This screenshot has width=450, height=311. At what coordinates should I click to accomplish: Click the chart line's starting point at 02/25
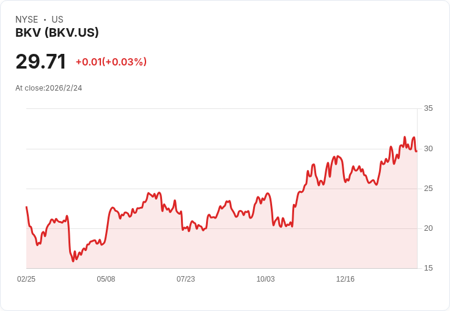pyautogui.click(x=26, y=207)
